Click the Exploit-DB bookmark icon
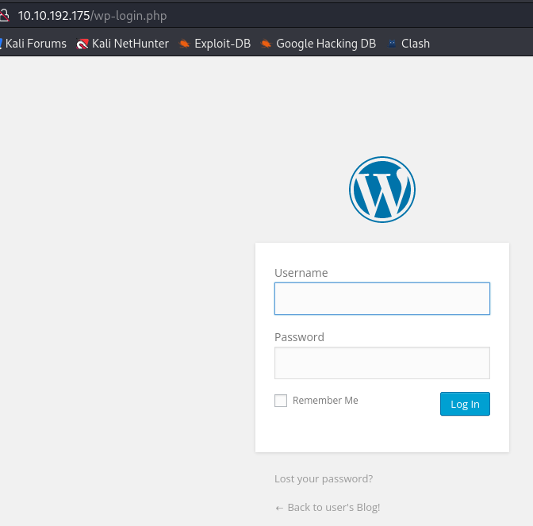 pyautogui.click(x=185, y=44)
